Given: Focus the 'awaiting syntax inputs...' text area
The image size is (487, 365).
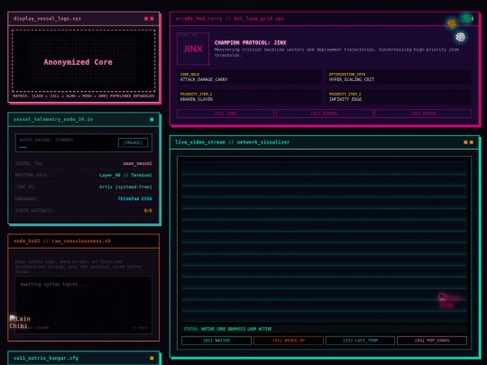Looking at the screenshot, I should coord(84,306).
